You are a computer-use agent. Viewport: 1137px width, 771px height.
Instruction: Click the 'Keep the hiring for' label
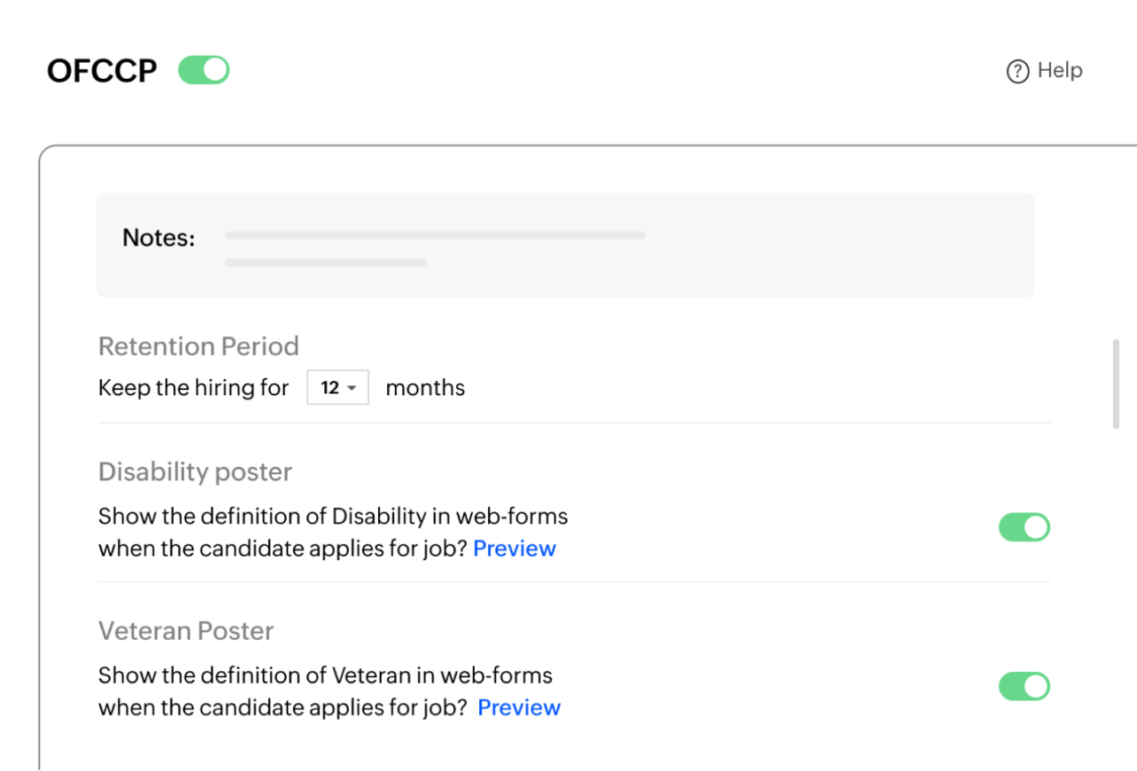193,388
